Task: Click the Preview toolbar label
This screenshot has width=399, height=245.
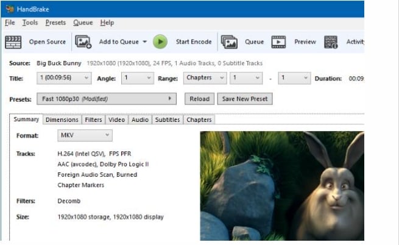Action: [x=305, y=42]
